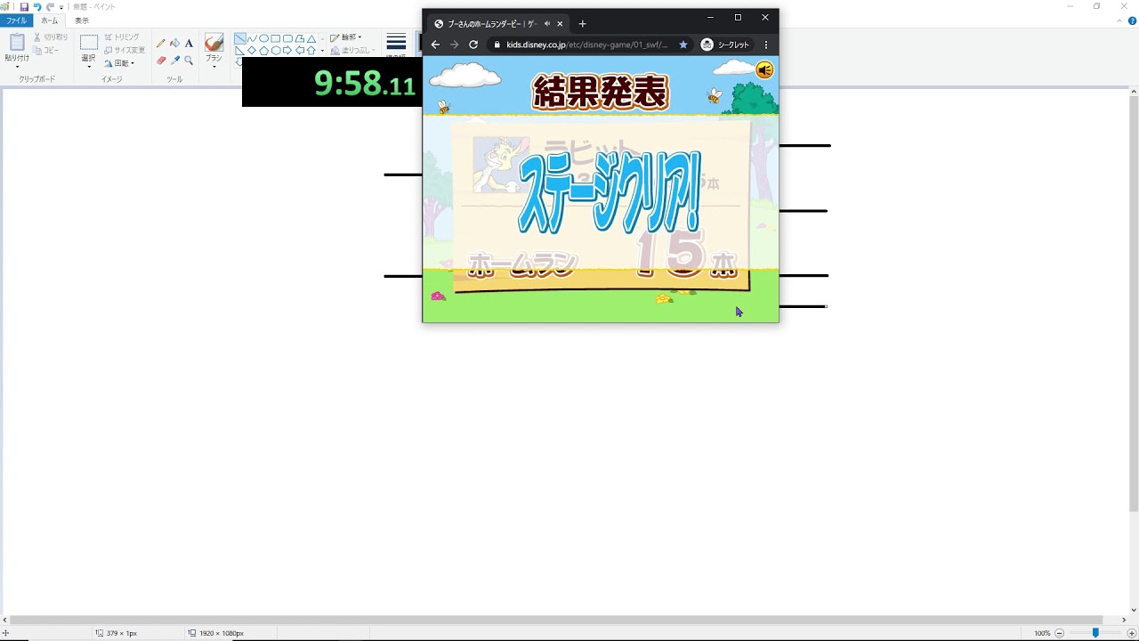Select the Polygon shape
1139x641 pixels.
coord(300,39)
